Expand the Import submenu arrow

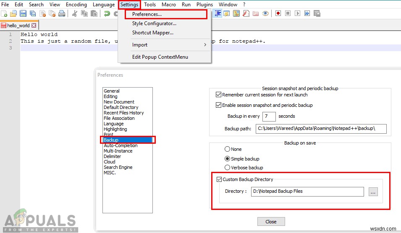[205, 45]
